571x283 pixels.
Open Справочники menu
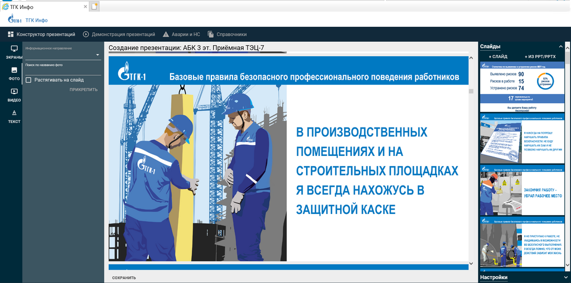point(228,34)
